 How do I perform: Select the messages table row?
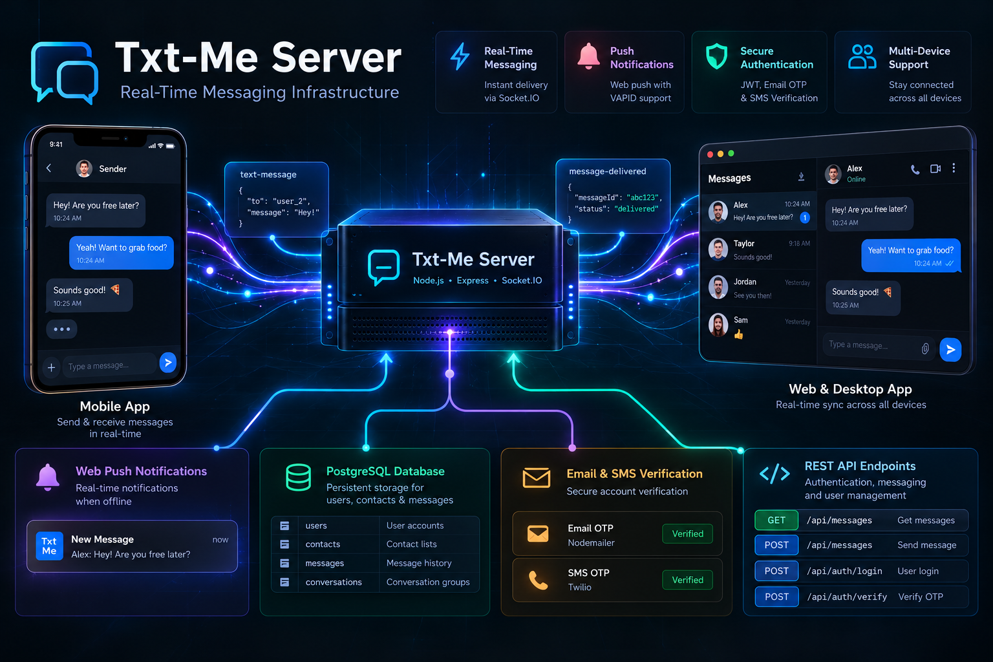click(x=375, y=563)
